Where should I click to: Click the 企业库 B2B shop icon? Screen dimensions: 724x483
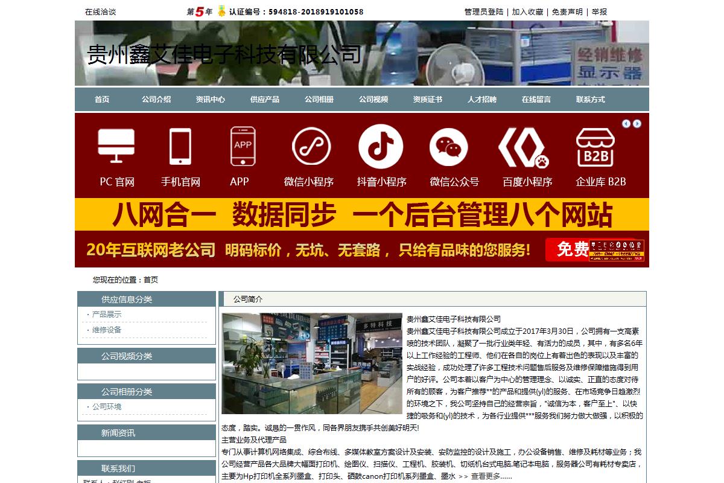pyautogui.click(x=595, y=146)
